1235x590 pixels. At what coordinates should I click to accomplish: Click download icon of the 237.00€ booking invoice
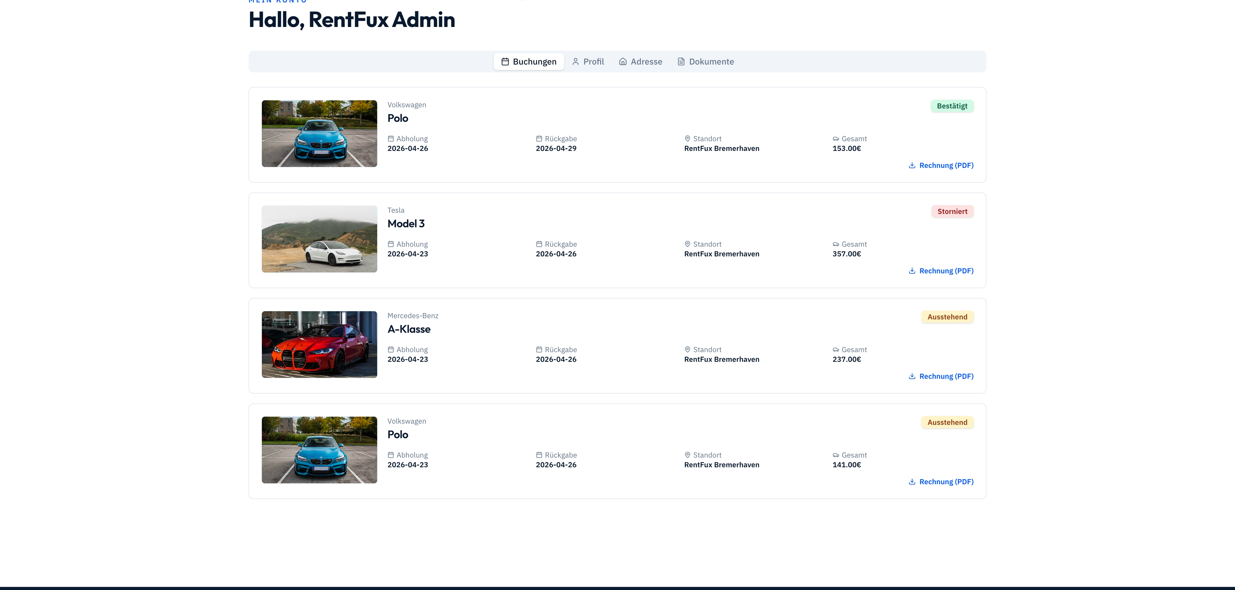click(x=912, y=376)
